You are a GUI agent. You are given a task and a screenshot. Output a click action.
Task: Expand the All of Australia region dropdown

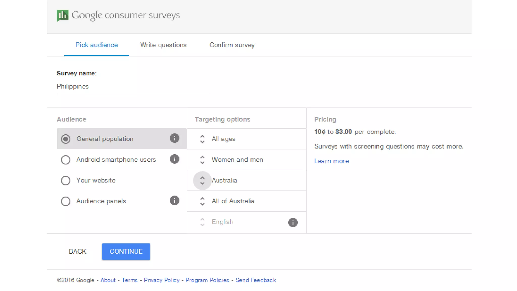(x=233, y=201)
